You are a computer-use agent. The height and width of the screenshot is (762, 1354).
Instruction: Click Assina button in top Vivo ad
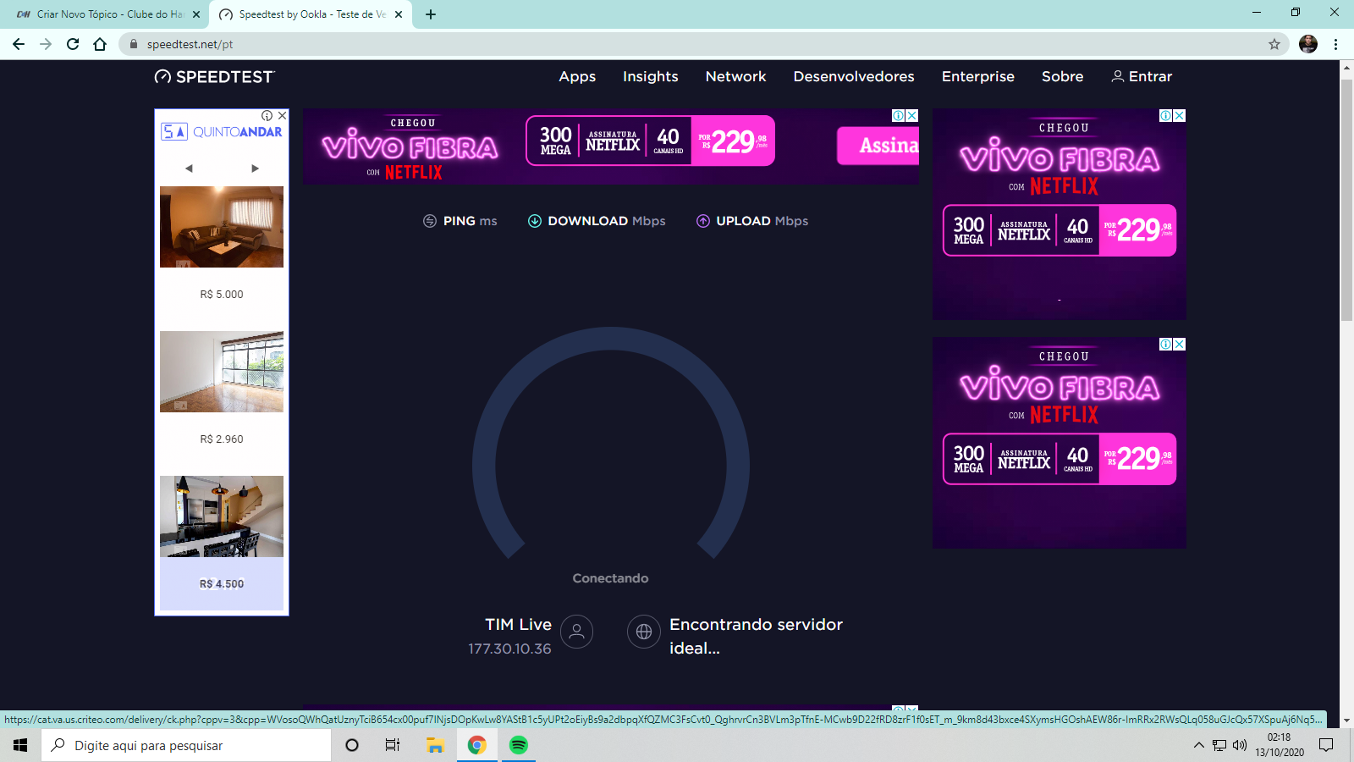(878, 146)
